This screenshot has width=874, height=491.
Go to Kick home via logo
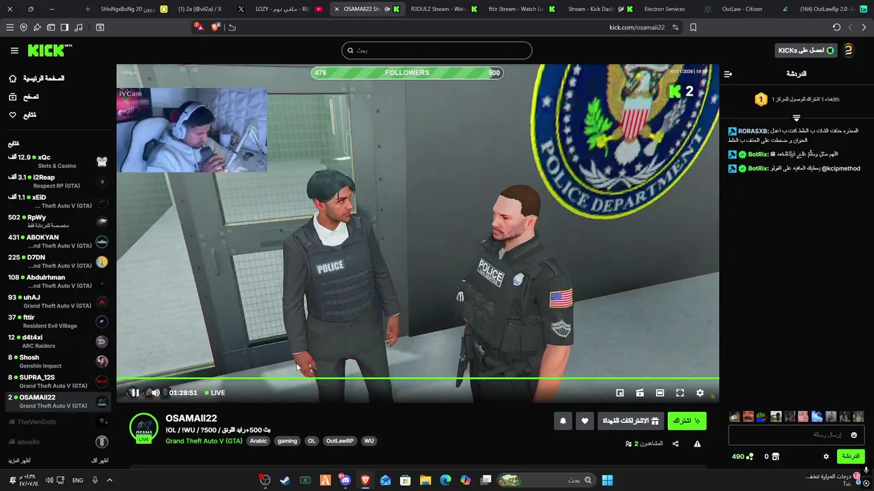49,50
